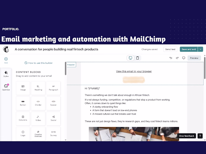The width and height of the screenshot is (206, 154).
Task: Select the Creative Assistant block
Action: [38, 133]
